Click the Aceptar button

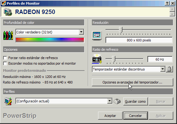[x=110, y=116]
